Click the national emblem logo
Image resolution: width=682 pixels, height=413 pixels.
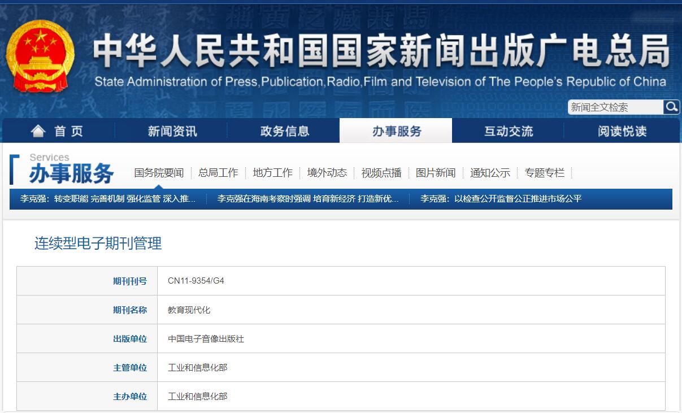point(40,56)
